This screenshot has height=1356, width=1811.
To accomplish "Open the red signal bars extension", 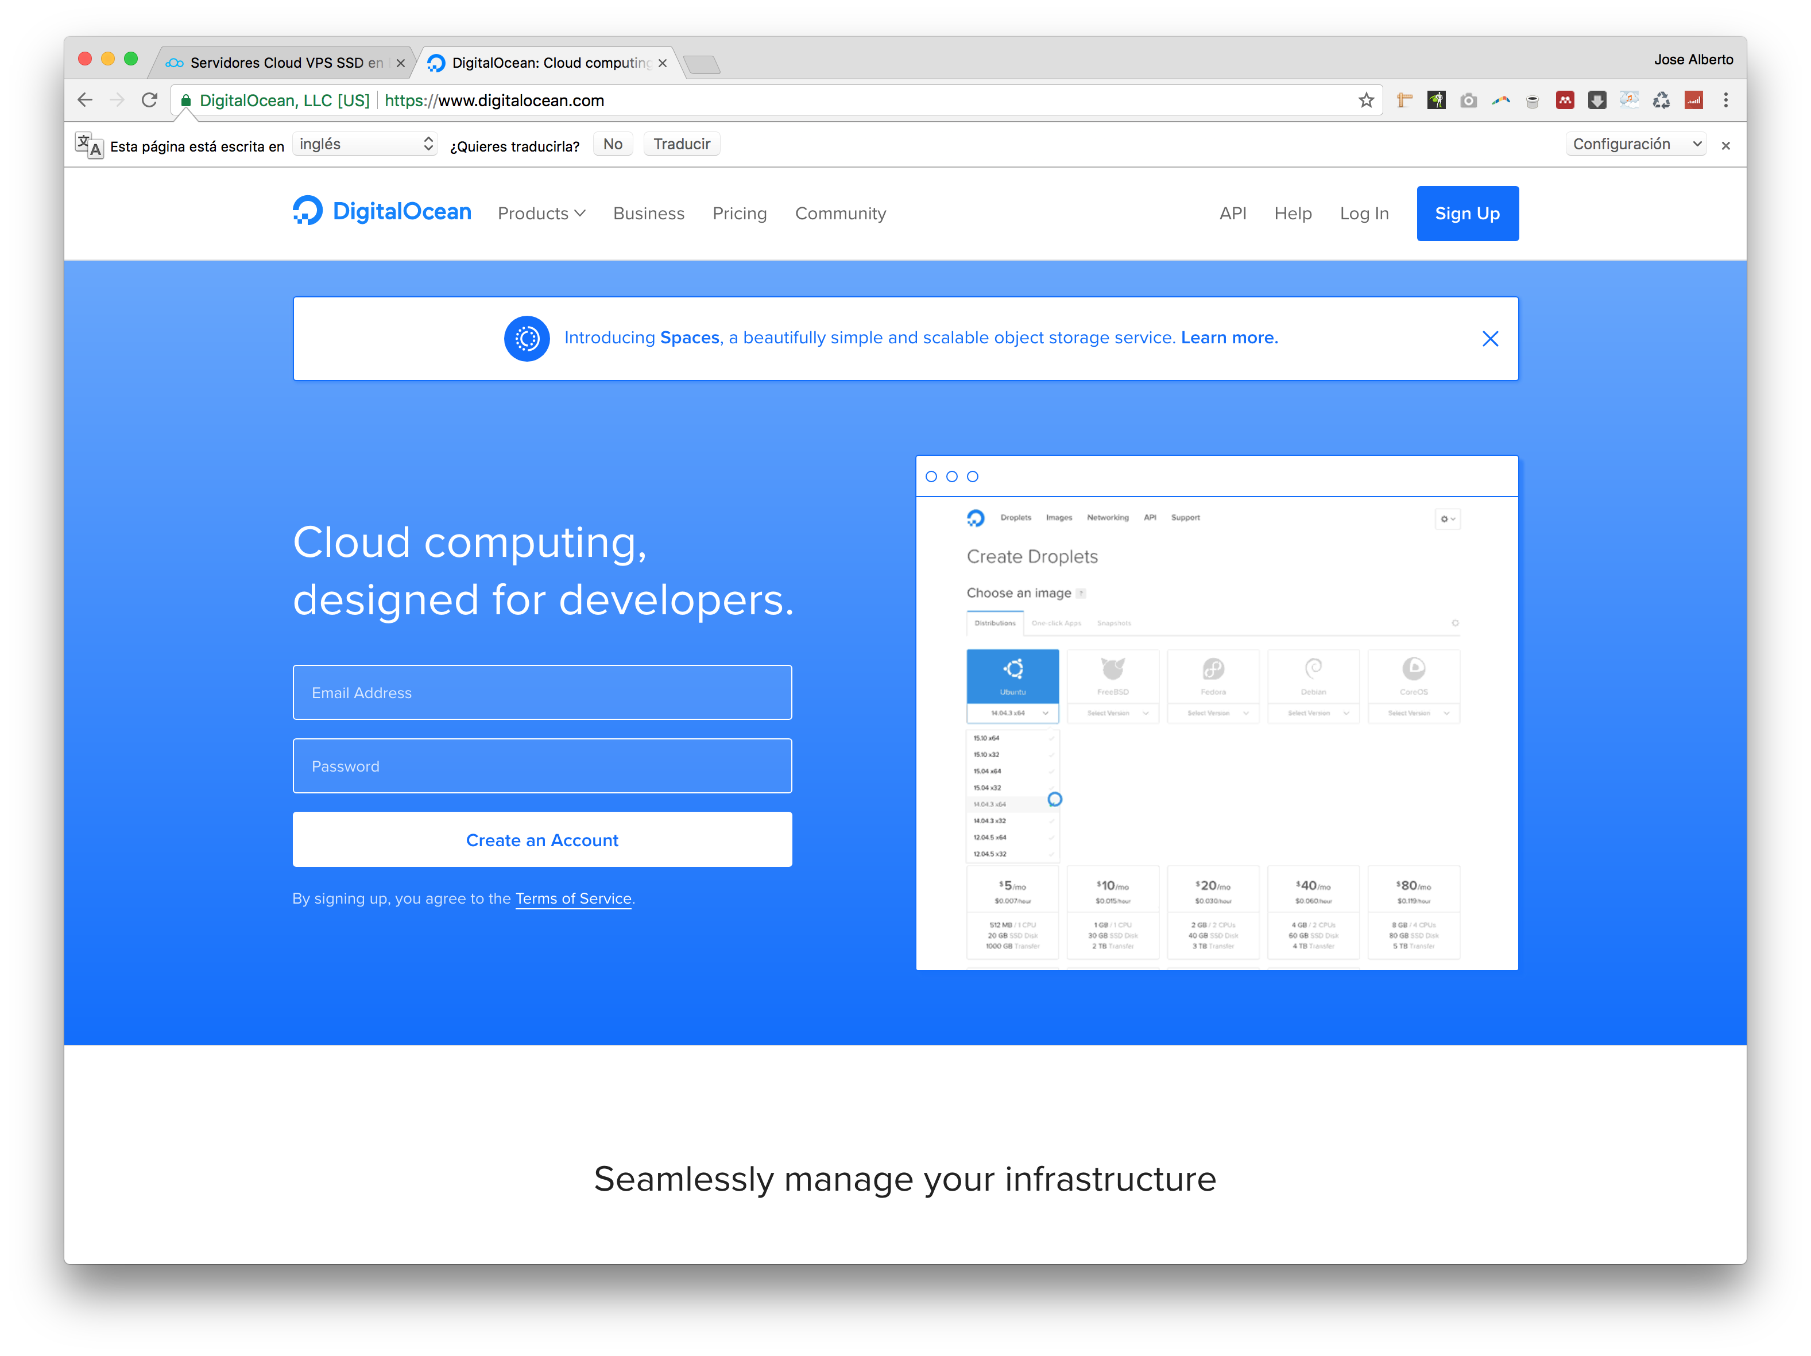I will (x=1693, y=100).
